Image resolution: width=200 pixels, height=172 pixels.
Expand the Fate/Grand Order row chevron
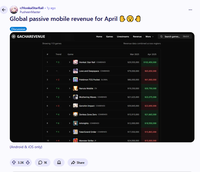tap(70, 132)
